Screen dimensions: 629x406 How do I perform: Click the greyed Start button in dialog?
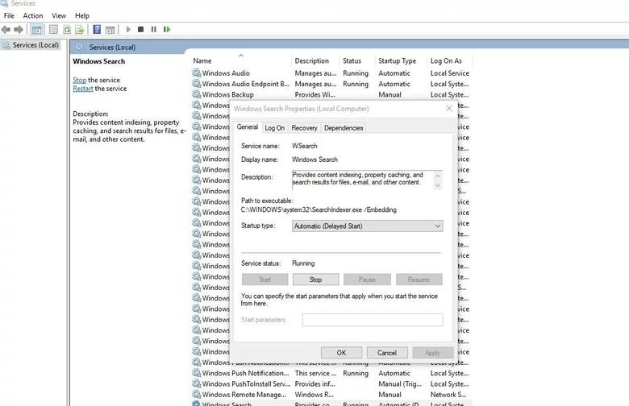coord(265,280)
